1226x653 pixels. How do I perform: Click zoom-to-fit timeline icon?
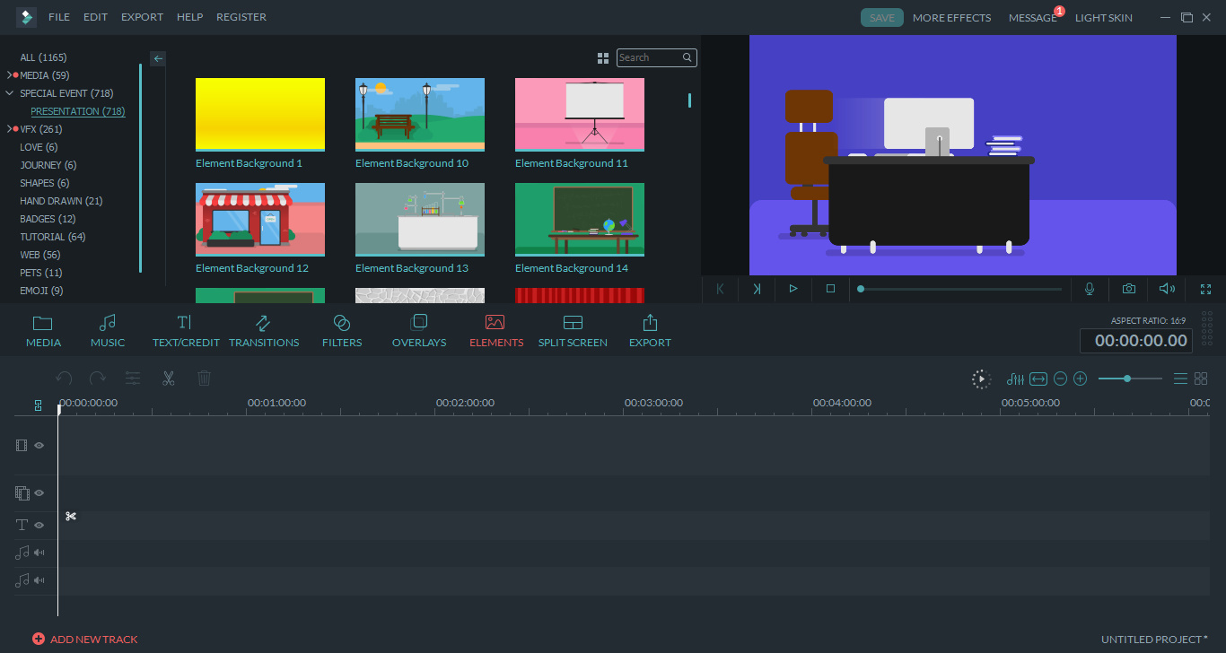click(1038, 379)
